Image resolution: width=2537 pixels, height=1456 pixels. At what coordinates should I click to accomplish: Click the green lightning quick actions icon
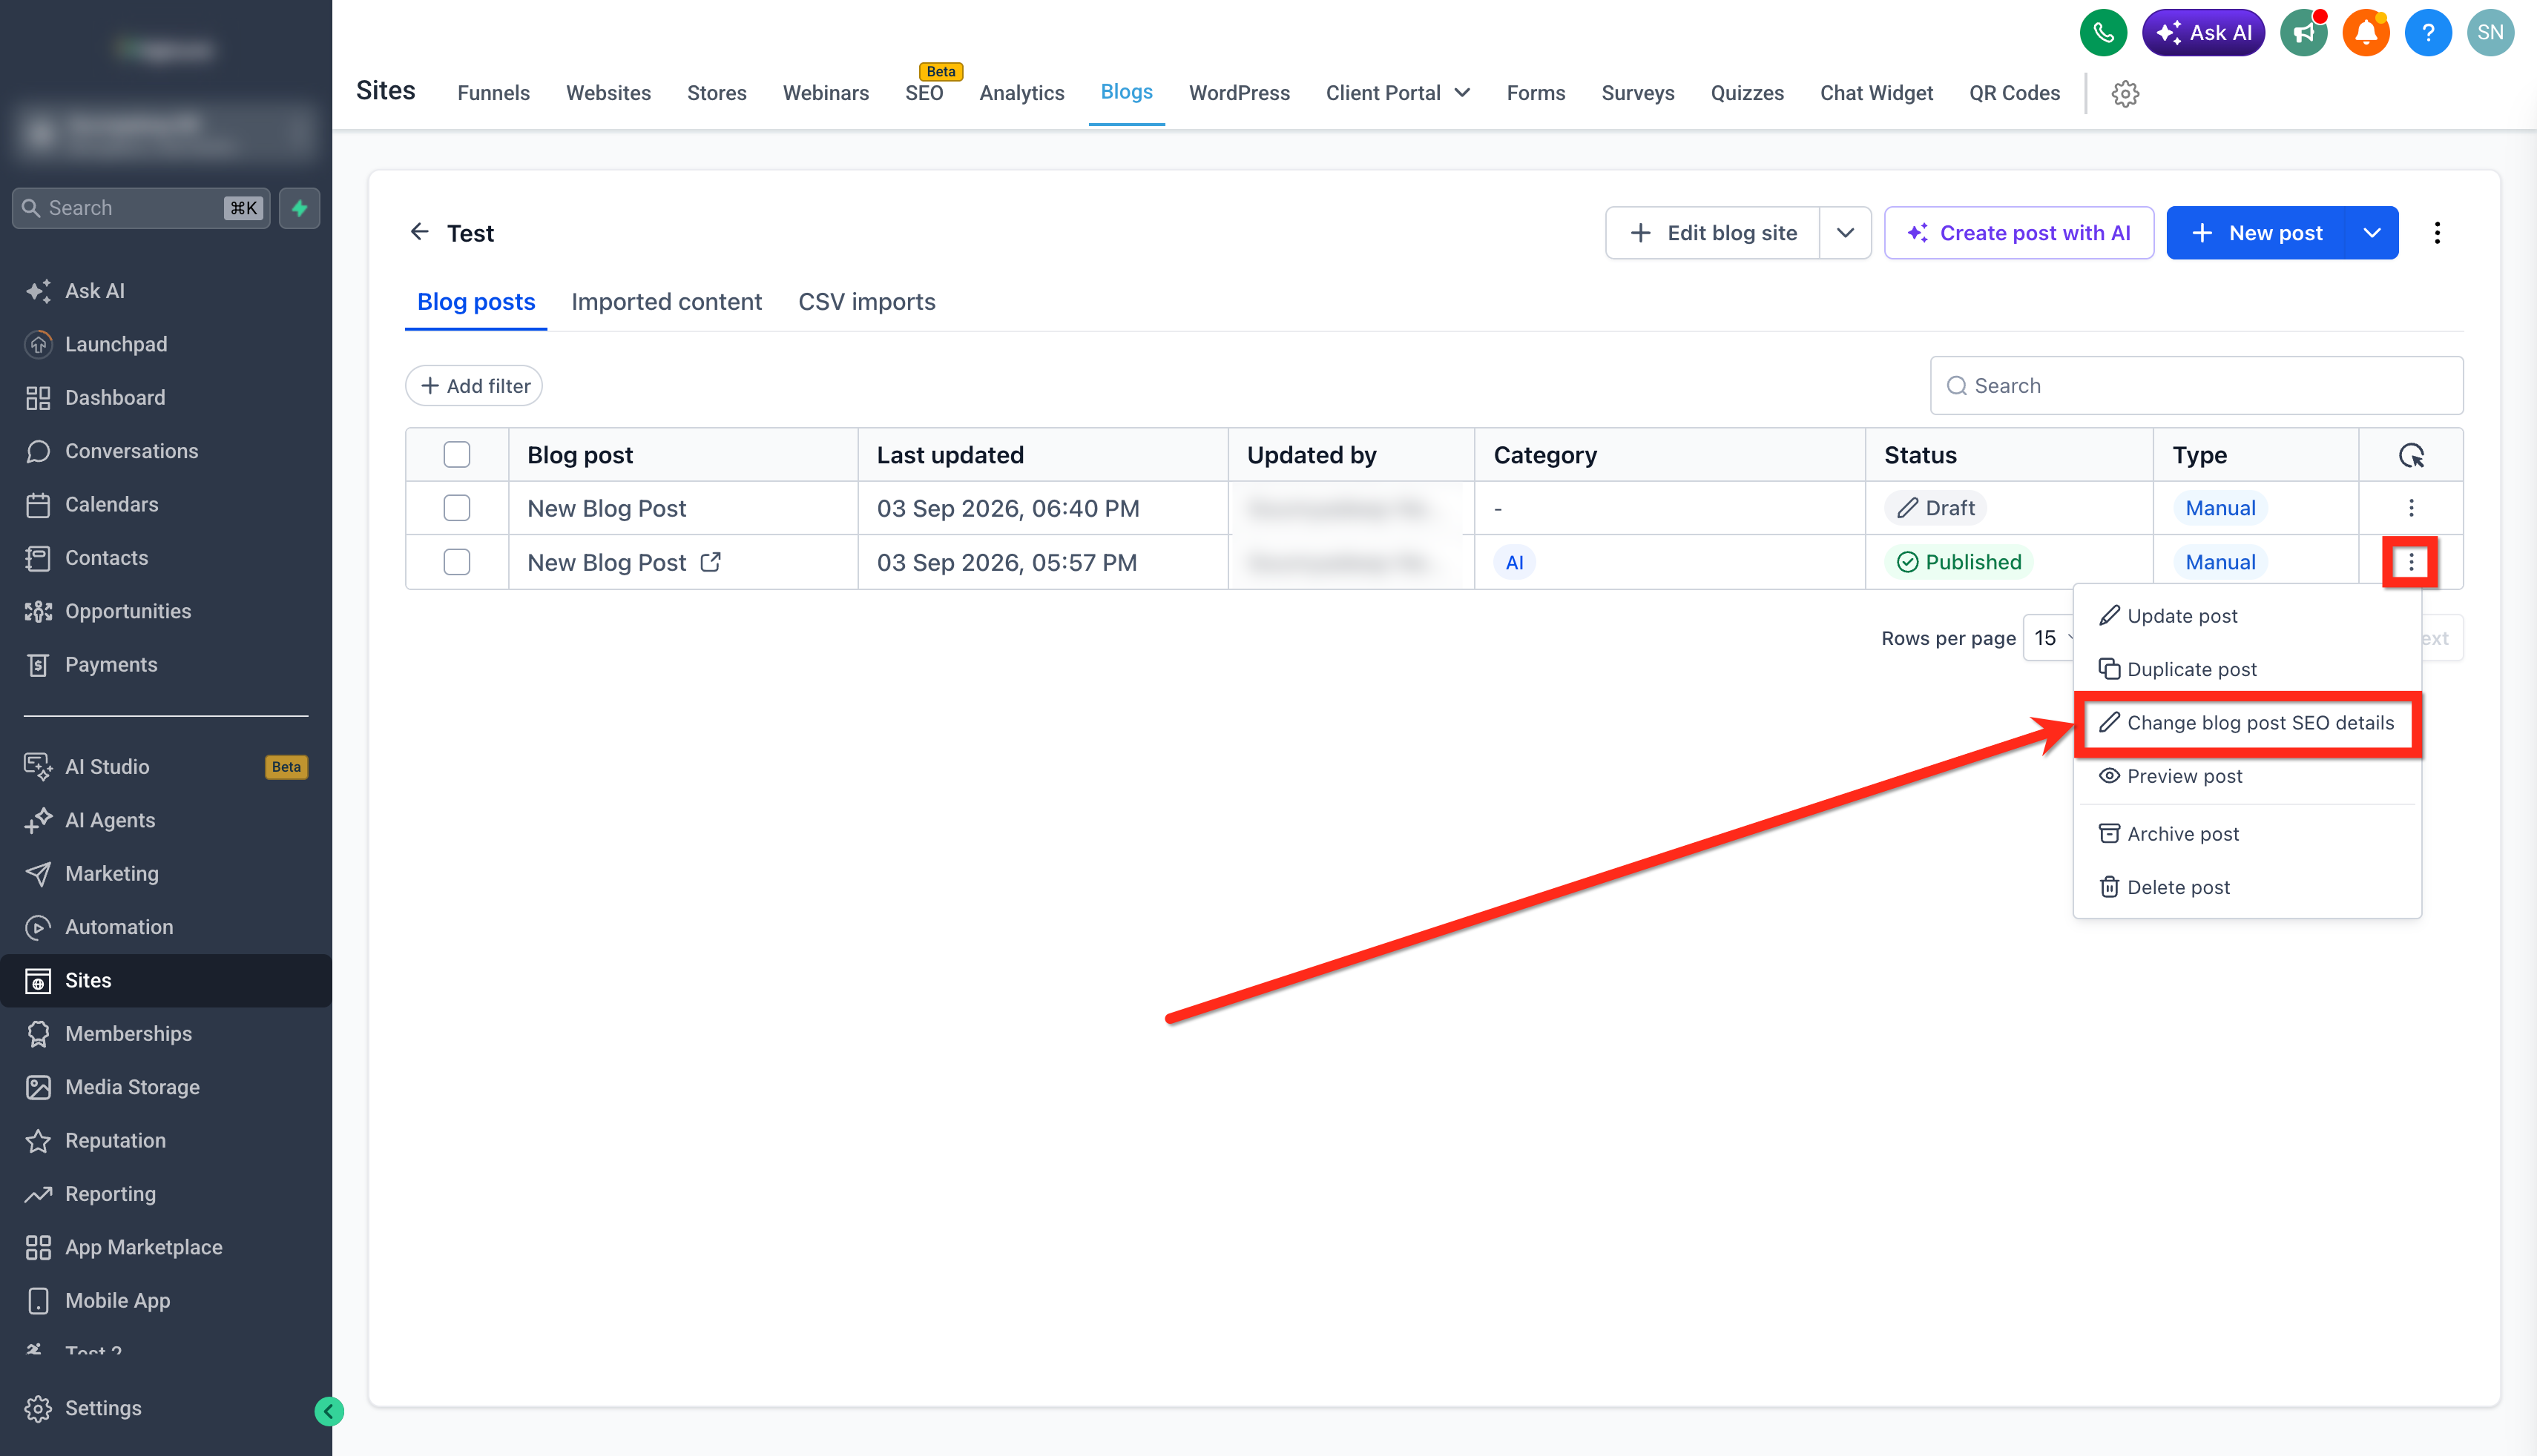coord(299,208)
